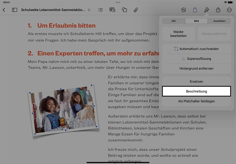Viewport: 236px width, 164px height.
Task: Open the list/outline toolbar icon
Action: pyautogui.click(x=100, y=10)
